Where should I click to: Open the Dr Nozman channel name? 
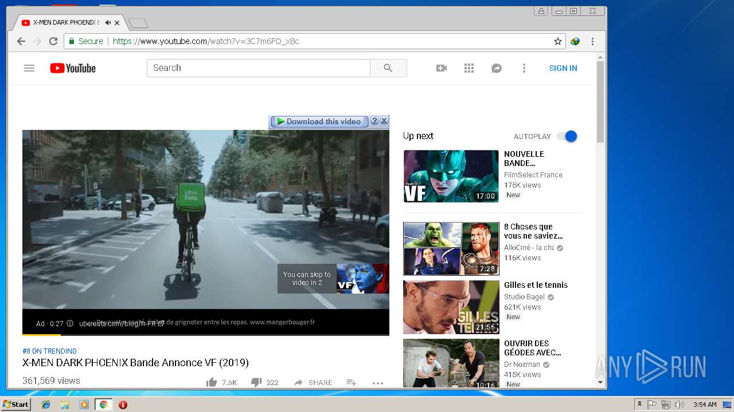pos(522,365)
